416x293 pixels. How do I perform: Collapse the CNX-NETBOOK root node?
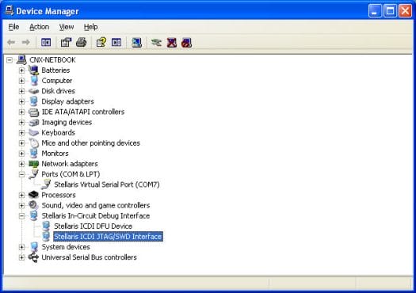point(10,60)
